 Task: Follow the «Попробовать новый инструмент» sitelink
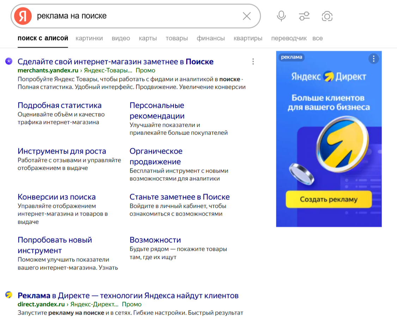click(55, 245)
